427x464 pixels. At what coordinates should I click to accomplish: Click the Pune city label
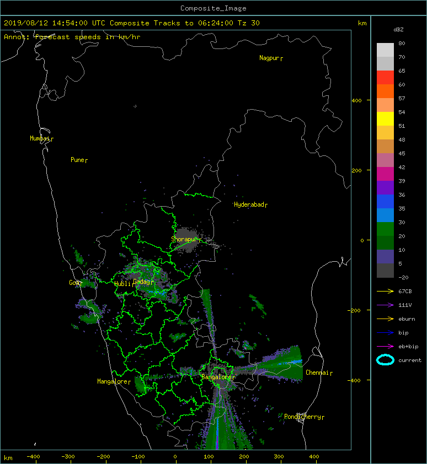[78, 160]
